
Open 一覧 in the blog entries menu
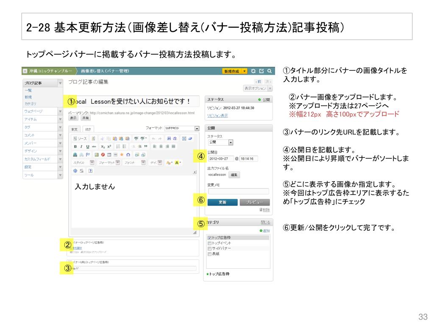(28, 91)
